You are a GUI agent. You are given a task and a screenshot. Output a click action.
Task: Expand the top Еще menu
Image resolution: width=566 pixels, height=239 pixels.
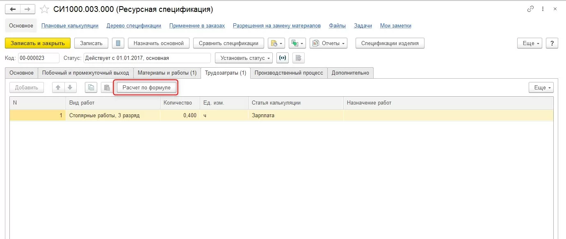click(530, 43)
